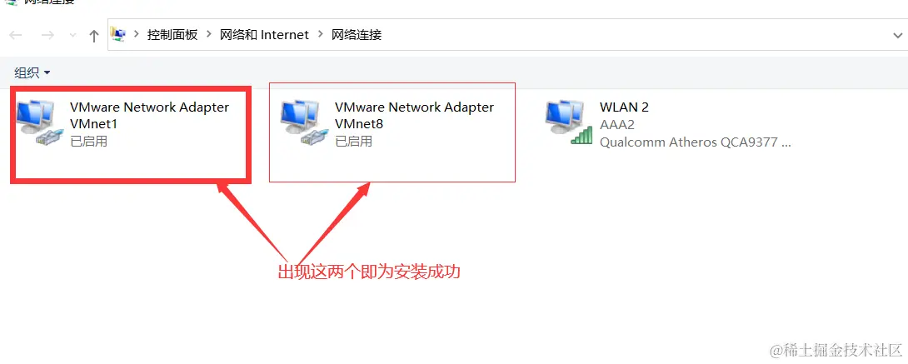Open 网络和 Internet breadcrumb
908x364 pixels.
pyautogui.click(x=265, y=35)
